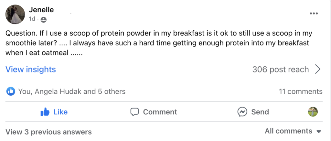The width and height of the screenshot is (331, 141).
Task: Open the 11 comments link
Action: point(301,91)
